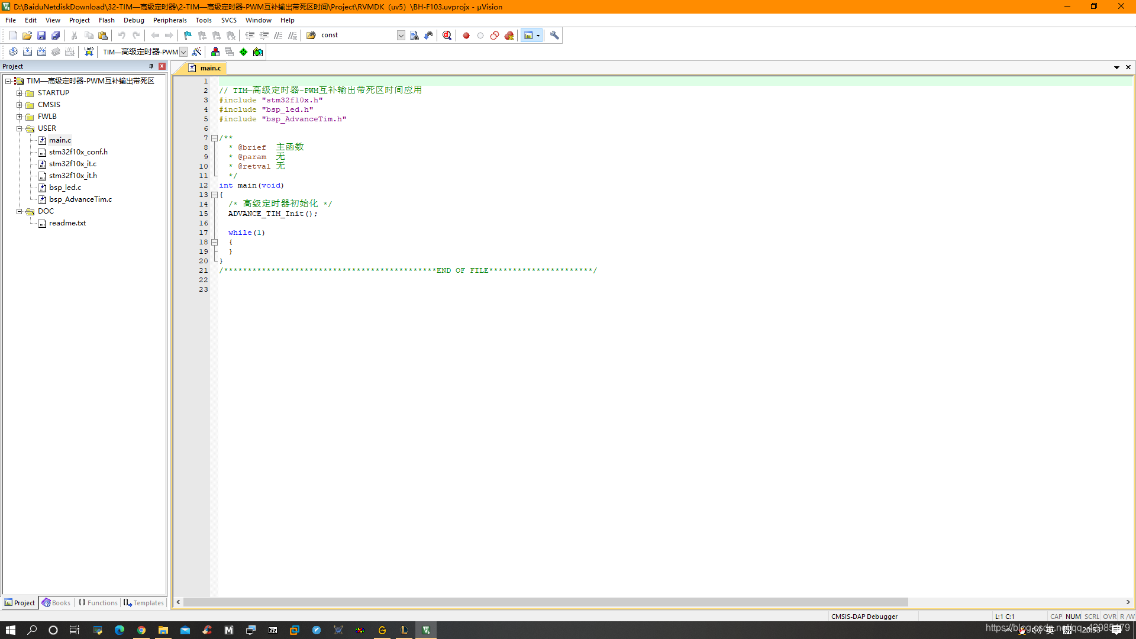The height and width of the screenshot is (639, 1136).
Task: Open a file using the Open icon
Action: pyautogui.click(x=27, y=35)
